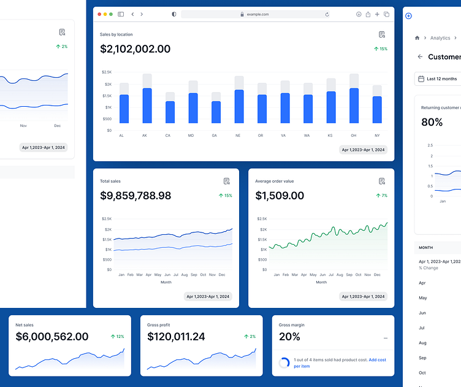Viewport: 461px width, 387px height.
Task: Click 12% change on Net sales
Action: (x=117, y=337)
